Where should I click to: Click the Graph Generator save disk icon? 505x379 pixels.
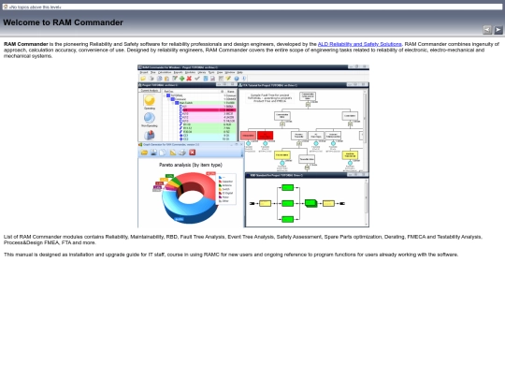(153, 153)
